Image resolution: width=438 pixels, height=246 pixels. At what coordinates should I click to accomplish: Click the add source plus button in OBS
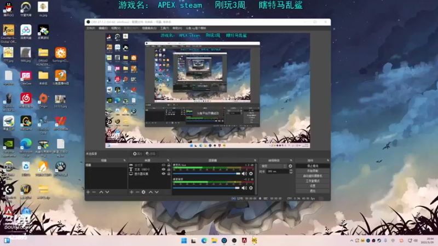pyautogui.click(x=131, y=192)
